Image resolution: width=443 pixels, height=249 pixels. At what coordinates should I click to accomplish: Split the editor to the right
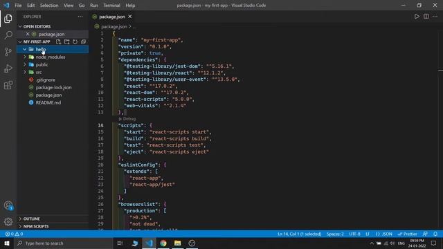pyautogui.click(x=426, y=17)
